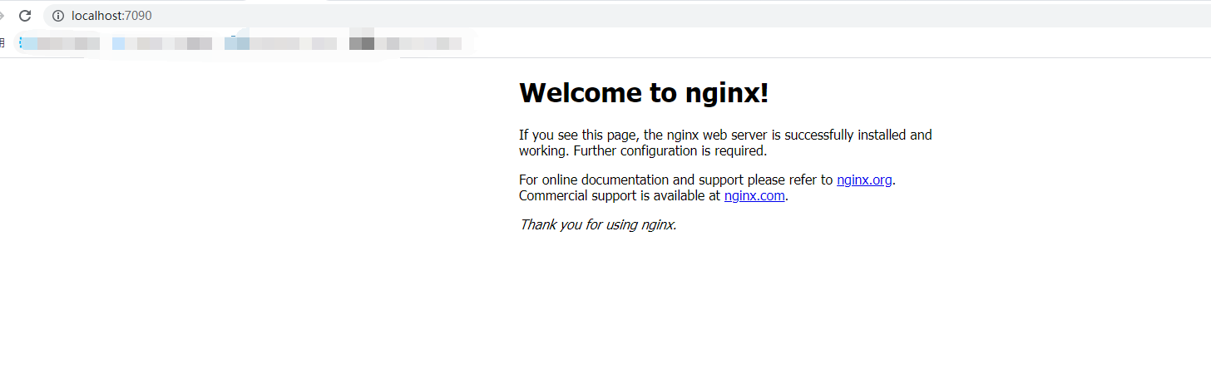This screenshot has height=389, width=1211.
Task: Reload the localhost page
Action: (25, 16)
